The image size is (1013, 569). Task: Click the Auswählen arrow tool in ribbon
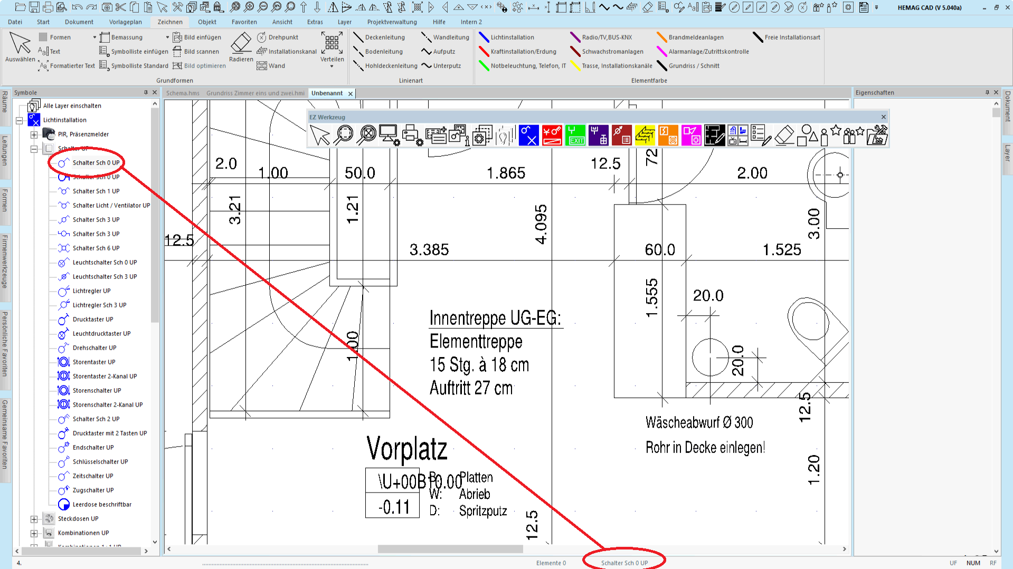(20, 46)
